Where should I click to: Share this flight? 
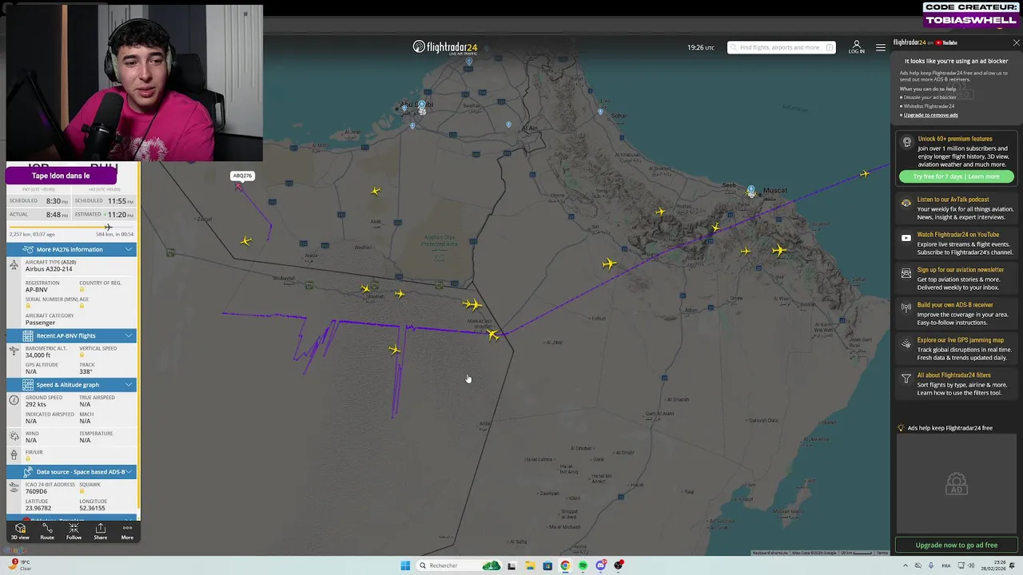click(x=100, y=531)
